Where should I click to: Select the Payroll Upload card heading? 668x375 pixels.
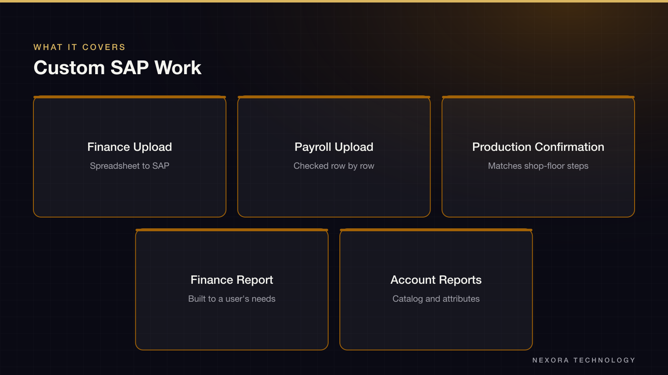(334, 147)
